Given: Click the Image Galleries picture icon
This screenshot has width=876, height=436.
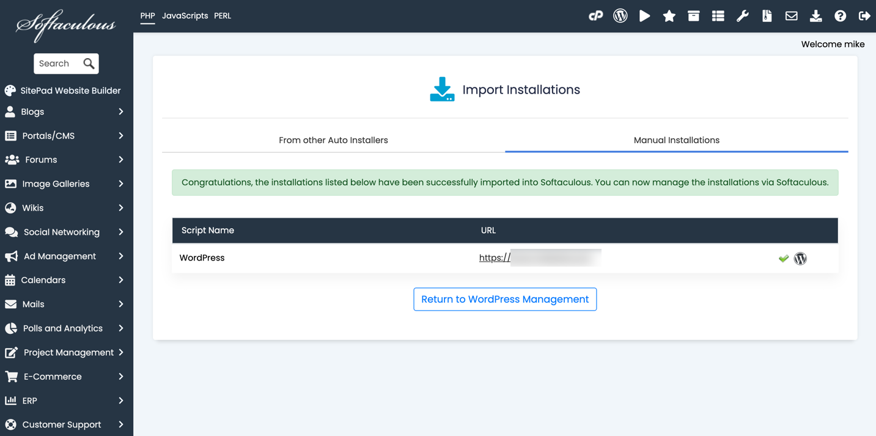Looking at the screenshot, I should [11, 183].
